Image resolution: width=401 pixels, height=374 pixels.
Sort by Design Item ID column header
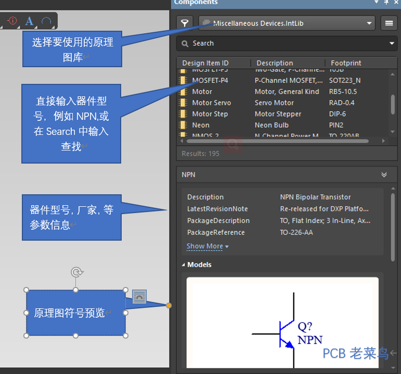tap(205, 63)
